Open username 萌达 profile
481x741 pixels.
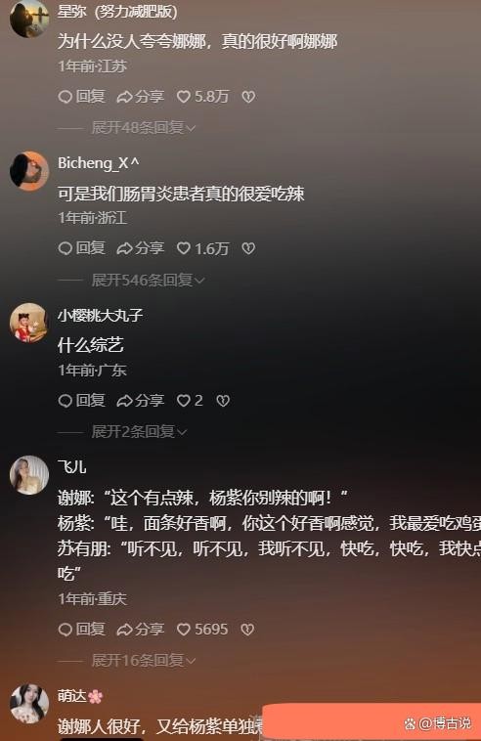tap(72, 696)
